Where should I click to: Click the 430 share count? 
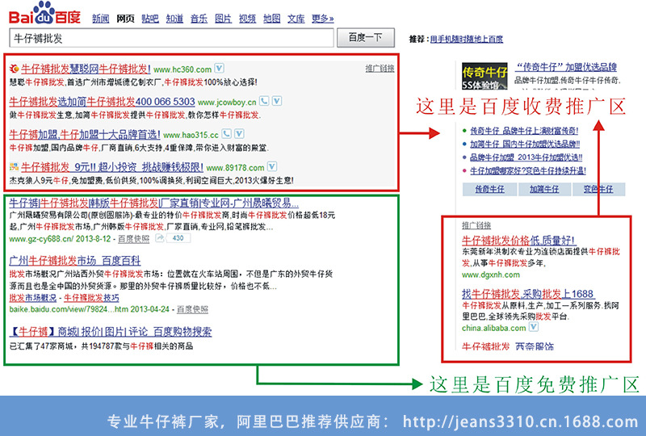pos(178,237)
